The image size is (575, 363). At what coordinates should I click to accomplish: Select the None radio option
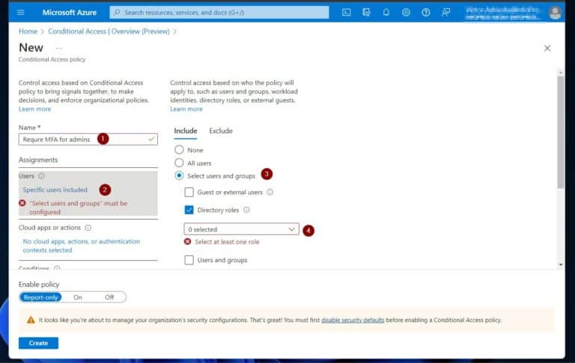(179, 149)
